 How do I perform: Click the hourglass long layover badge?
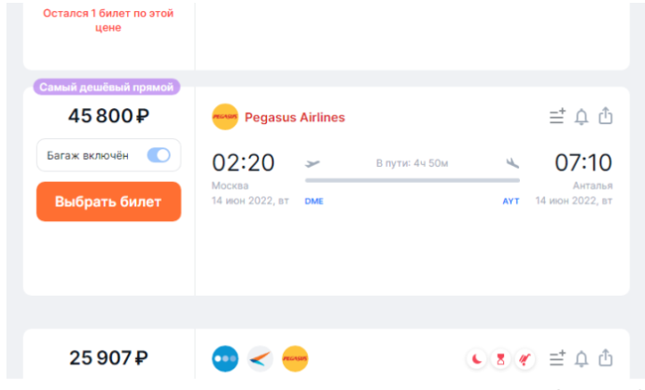click(500, 359)
